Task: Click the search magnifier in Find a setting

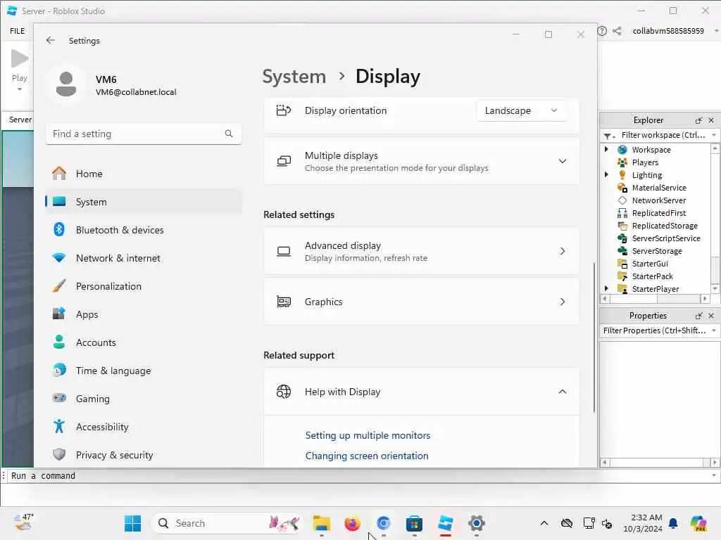Action: pos(229,134)
